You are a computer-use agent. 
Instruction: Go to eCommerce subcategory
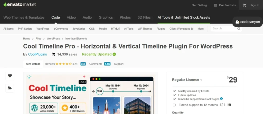click(61, 29)
